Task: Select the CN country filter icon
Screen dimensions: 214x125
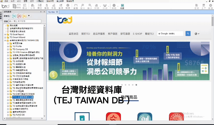Action: pyautogui.click(x=19, y=16)
